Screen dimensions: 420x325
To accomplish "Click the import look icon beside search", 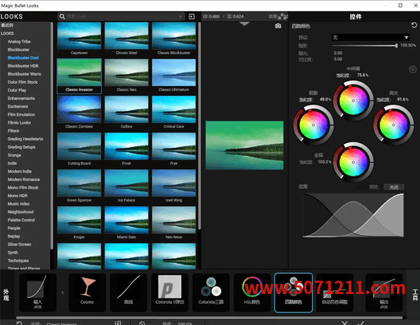I will 192,17.
